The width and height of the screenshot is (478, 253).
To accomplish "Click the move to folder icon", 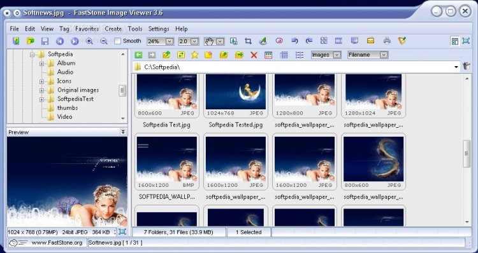I will [x=239, y=55].
